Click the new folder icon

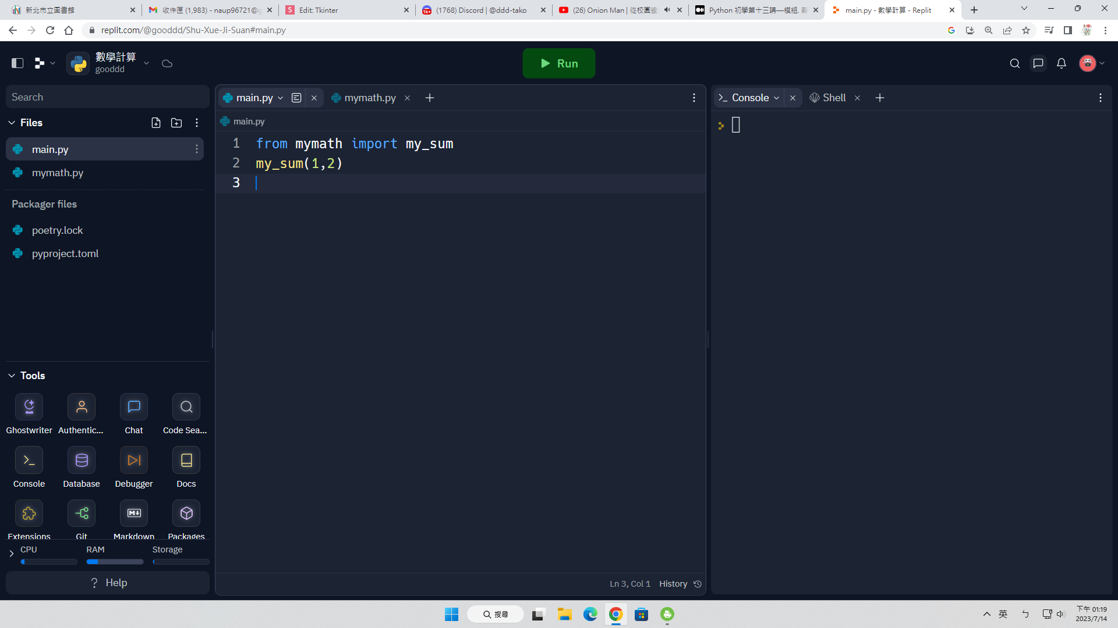point(176,123)
